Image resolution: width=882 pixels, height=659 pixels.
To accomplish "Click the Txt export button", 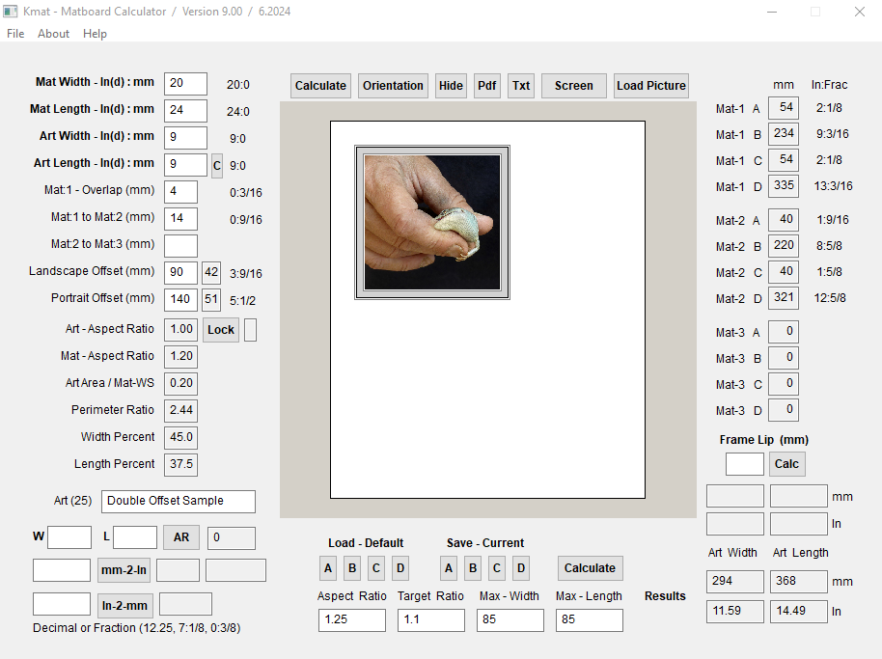I will pos(521,86).
